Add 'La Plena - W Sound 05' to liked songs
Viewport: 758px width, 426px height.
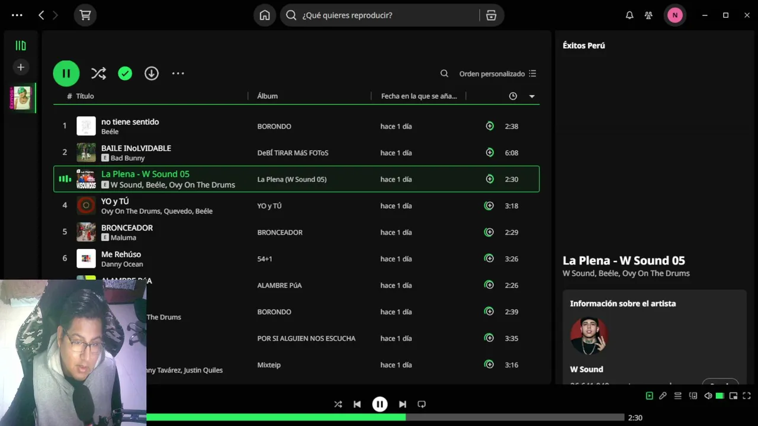490,179
